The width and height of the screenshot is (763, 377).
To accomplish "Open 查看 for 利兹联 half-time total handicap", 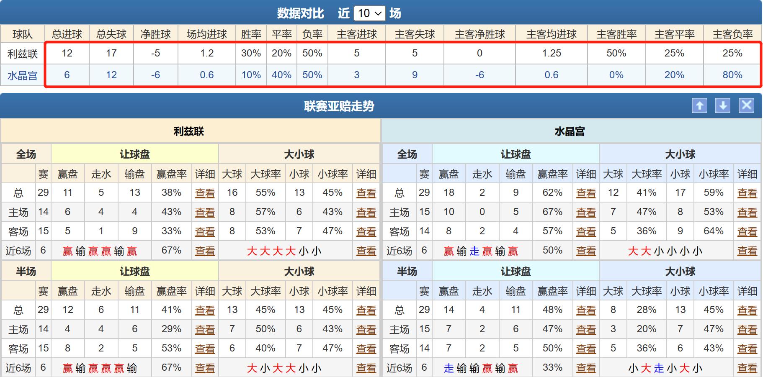I will coord(205,310).
